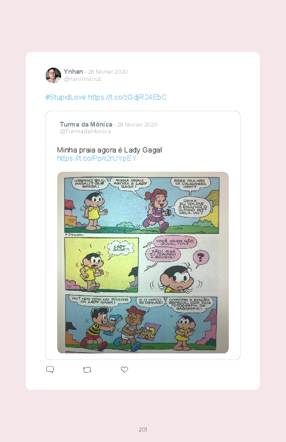The image size is (286, 442).
Task: Click the top comic panel with Magali
Action: coord(142,205)
